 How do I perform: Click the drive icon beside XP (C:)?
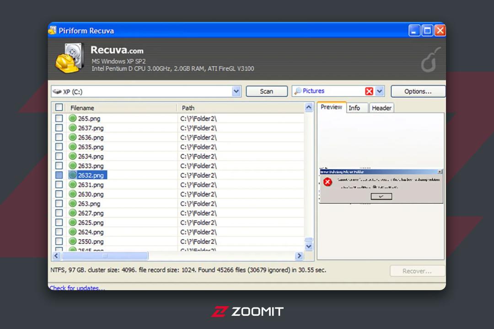tap(57, 91)
